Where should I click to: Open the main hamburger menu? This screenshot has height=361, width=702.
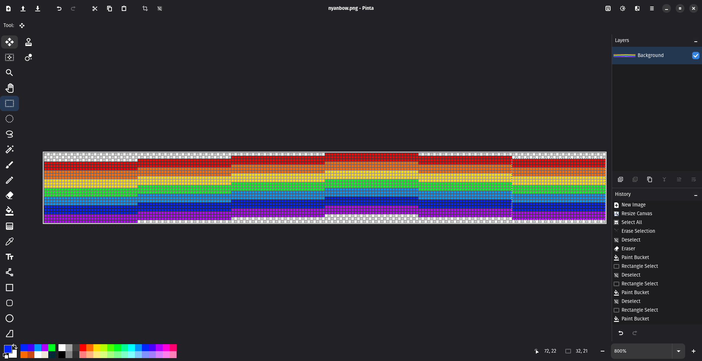[652, 8]
